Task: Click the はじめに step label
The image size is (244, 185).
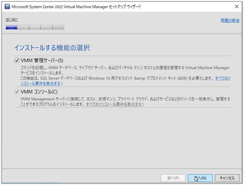Action: point(12,20)
